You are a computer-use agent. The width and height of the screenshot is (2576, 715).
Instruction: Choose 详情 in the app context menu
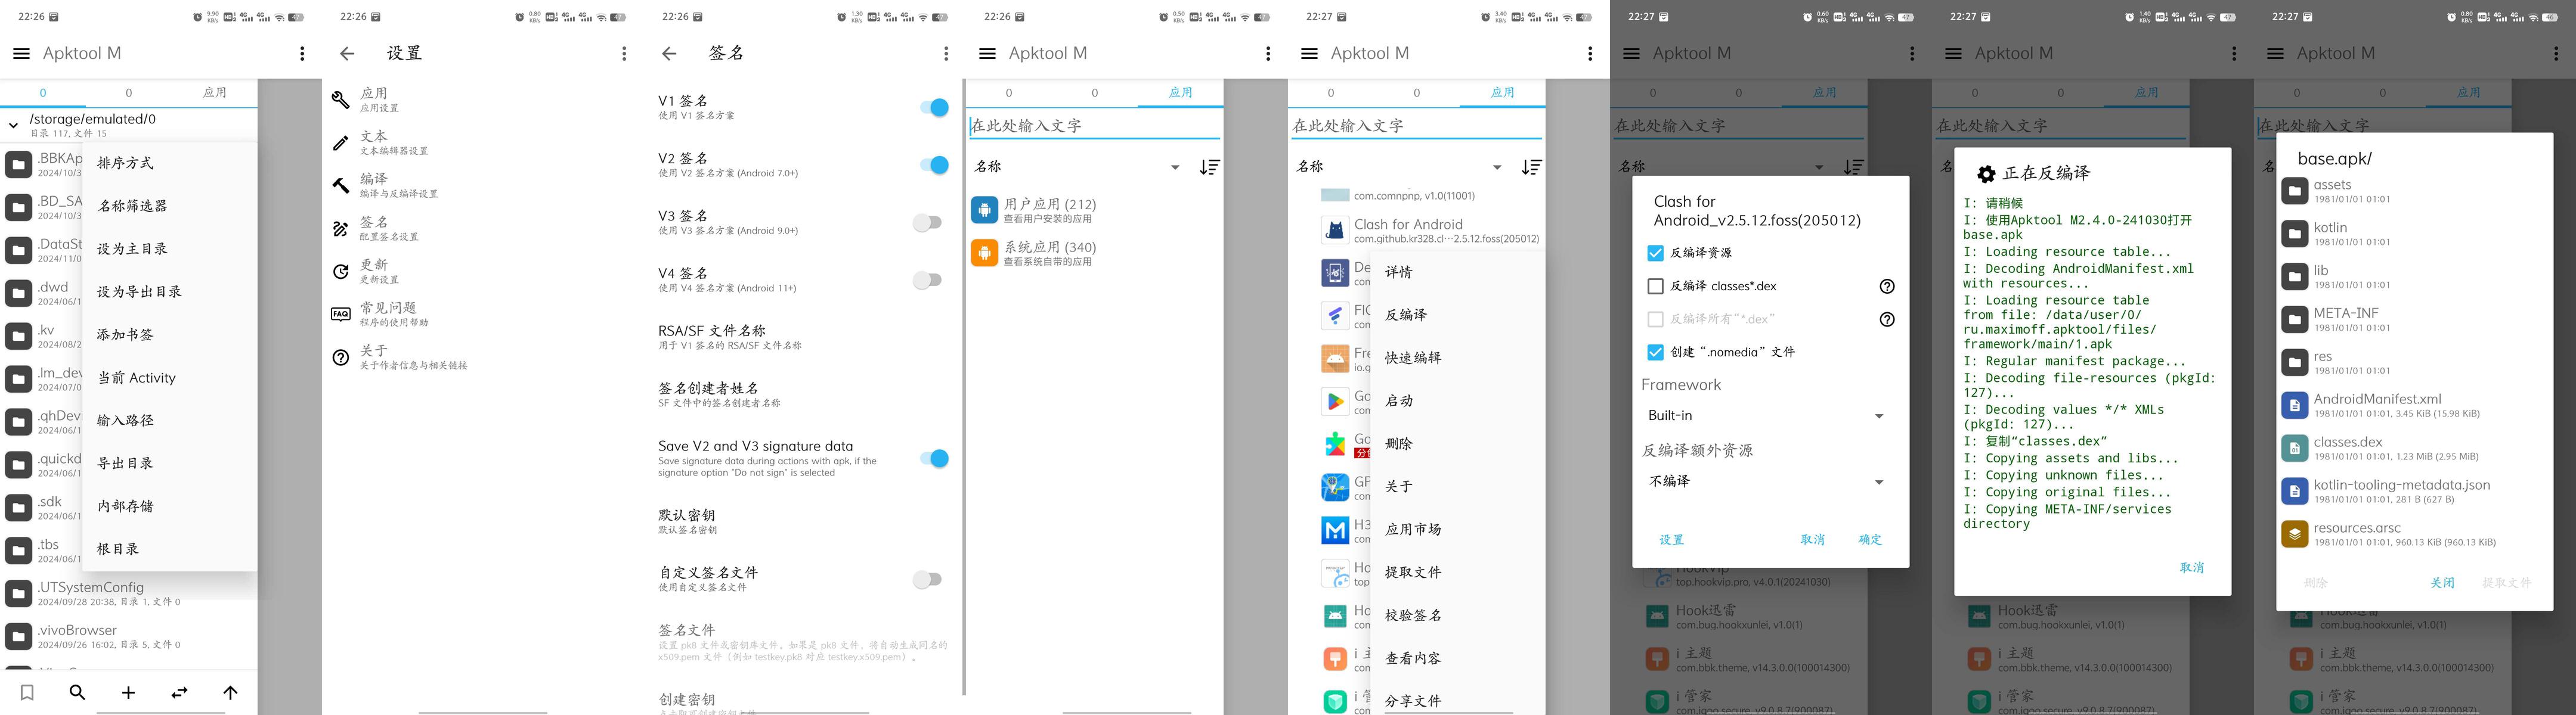(1457, 272)
